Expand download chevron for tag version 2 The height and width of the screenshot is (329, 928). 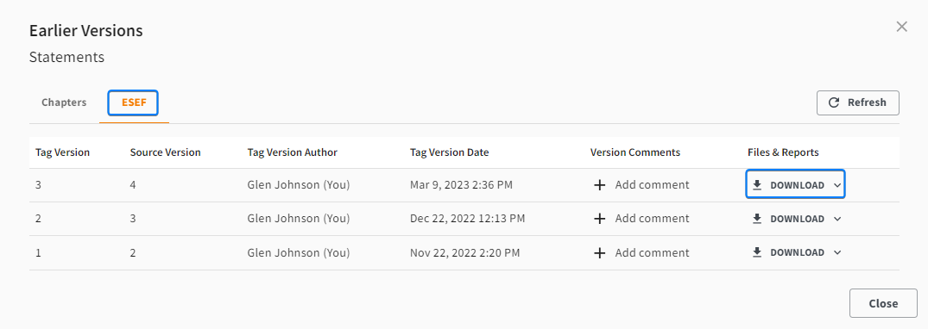point(836,219)
